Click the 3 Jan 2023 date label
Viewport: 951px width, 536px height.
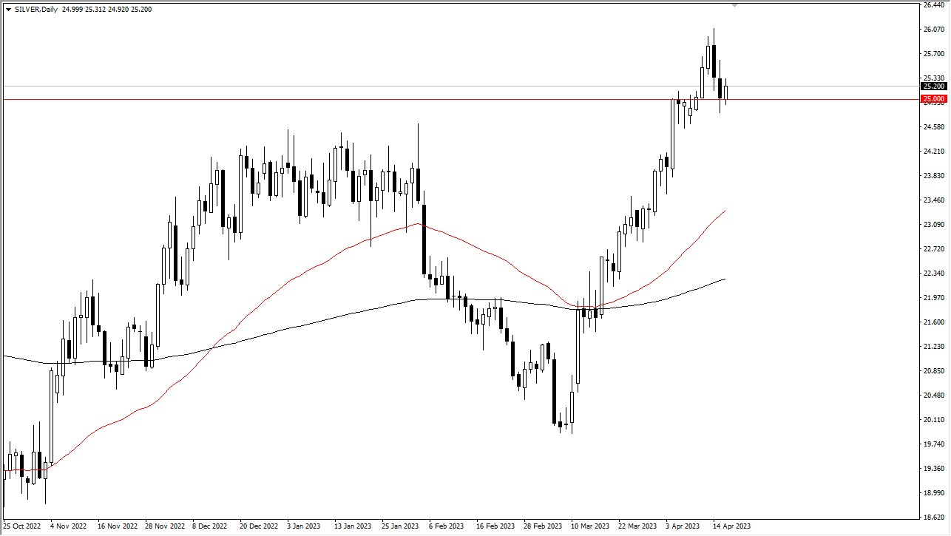tap(303, 526)
